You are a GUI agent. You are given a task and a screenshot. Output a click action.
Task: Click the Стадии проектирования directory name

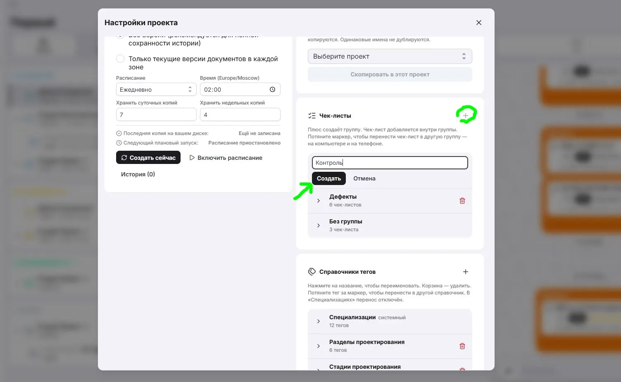pos(365,367)
